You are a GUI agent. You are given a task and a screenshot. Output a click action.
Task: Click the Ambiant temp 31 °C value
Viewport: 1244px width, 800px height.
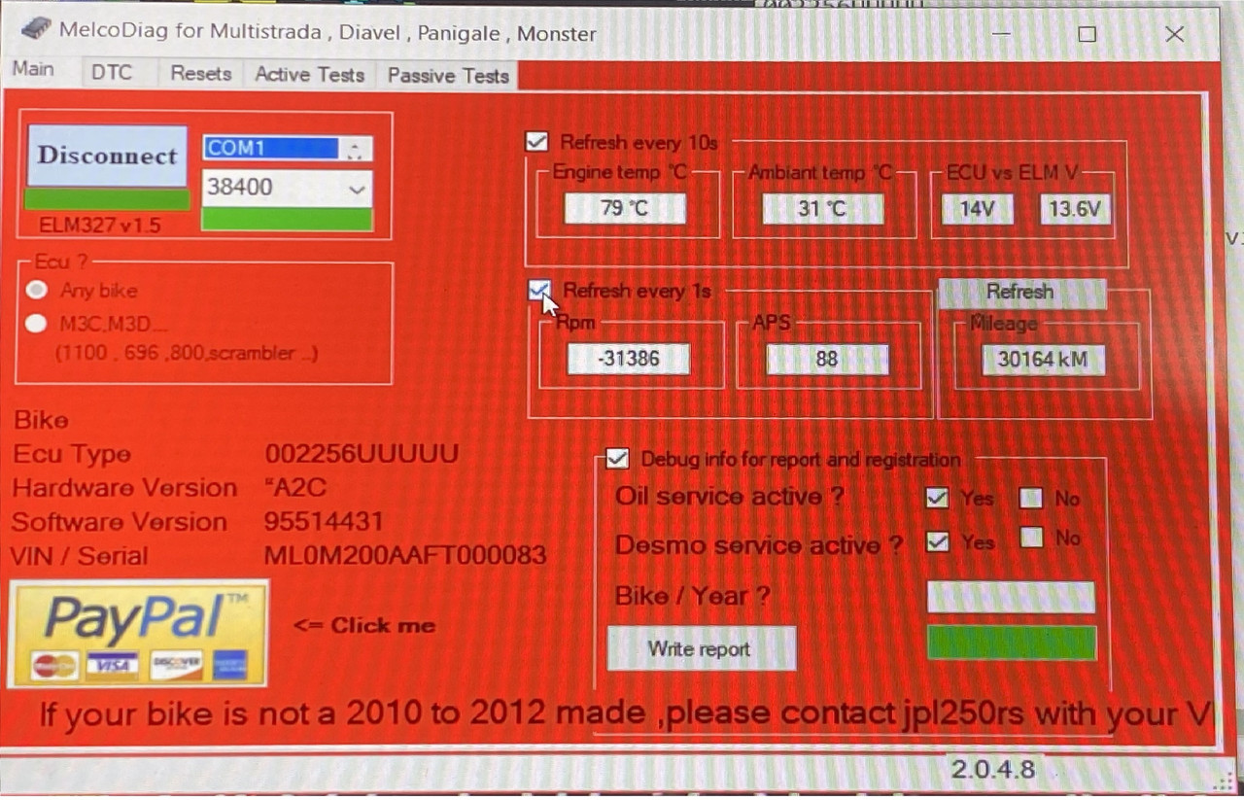tap(822, 208)
